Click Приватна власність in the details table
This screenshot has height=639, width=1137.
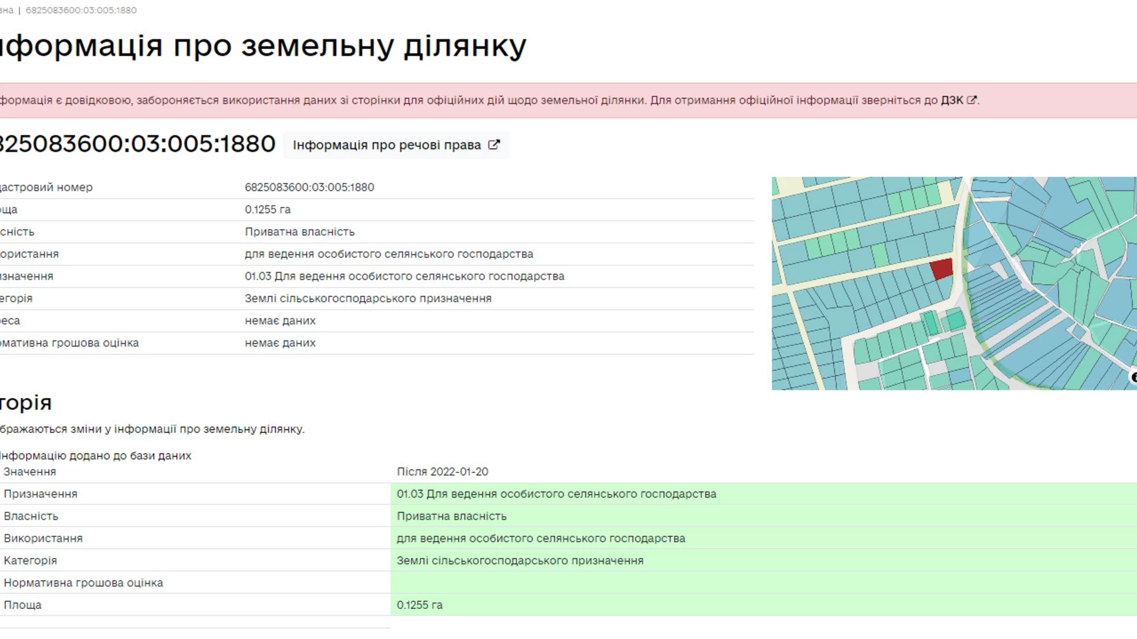299,232
